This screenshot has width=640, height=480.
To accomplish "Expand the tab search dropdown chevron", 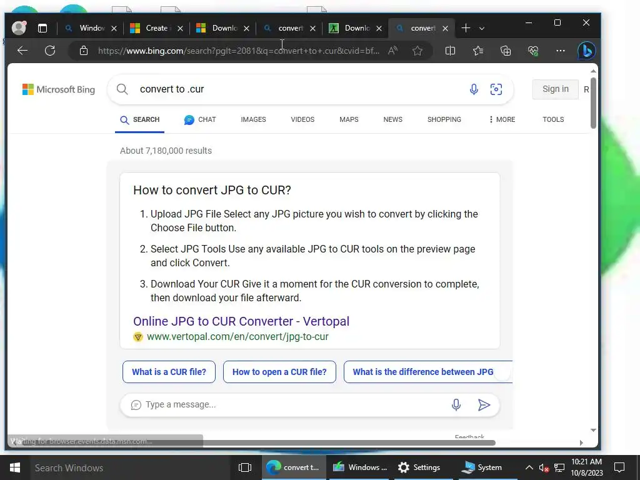I will [482, 28].
